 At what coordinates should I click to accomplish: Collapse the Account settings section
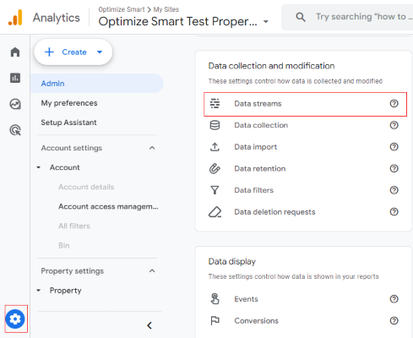click(x=152, y=148)
